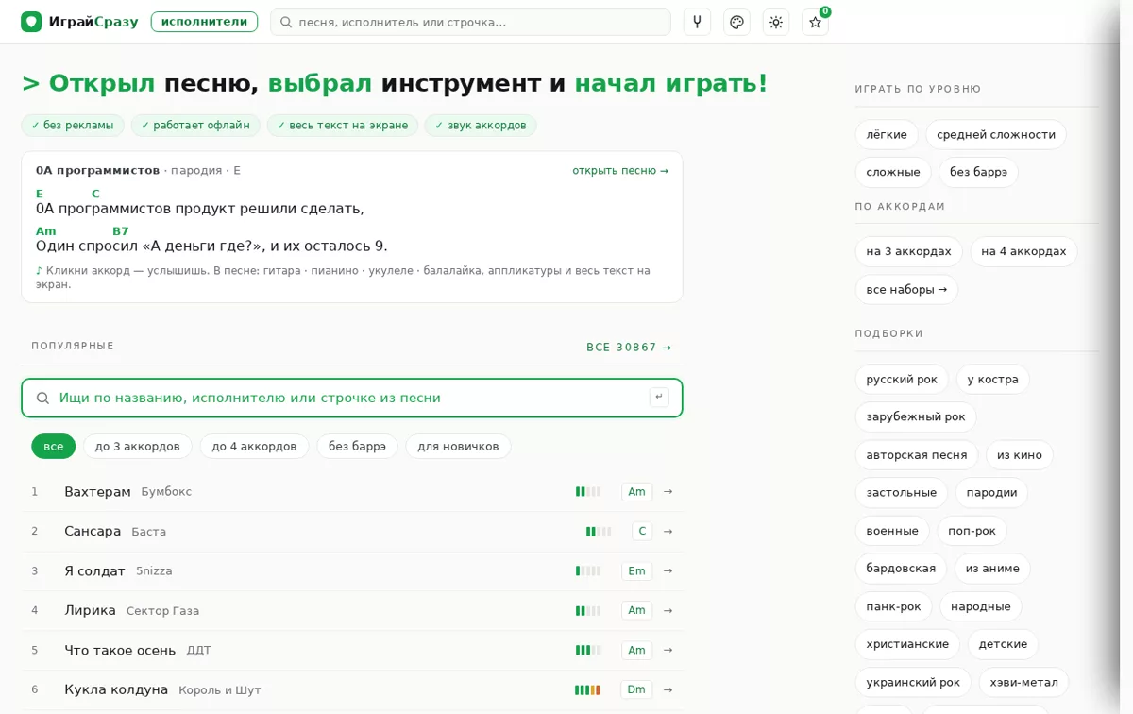
Task: Play the E chord in preview
Action: (x=40, y=194)
